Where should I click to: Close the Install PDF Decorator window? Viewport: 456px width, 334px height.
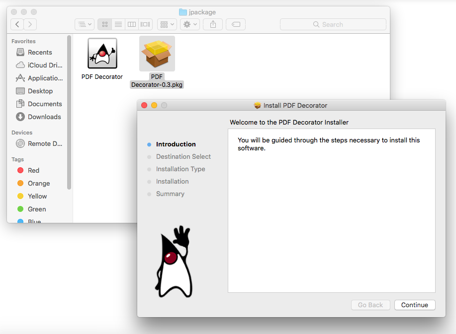144,105
